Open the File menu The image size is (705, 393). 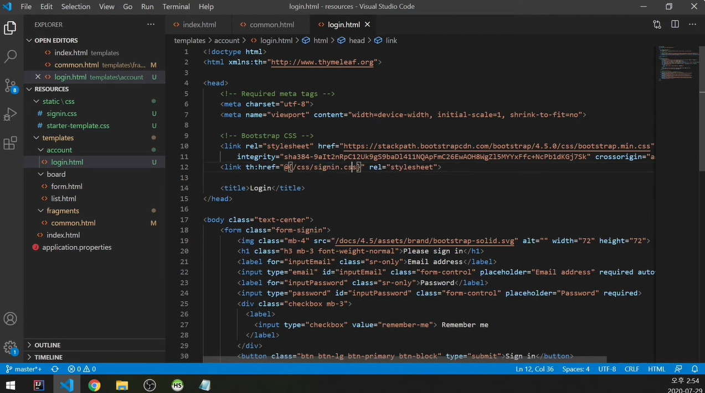click(26, 7)
